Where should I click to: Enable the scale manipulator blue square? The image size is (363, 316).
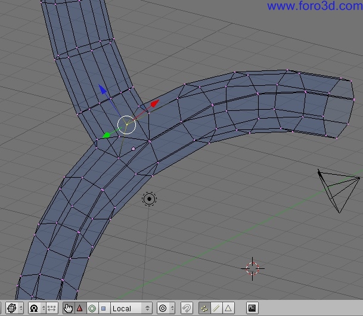[x=104, y=308]
